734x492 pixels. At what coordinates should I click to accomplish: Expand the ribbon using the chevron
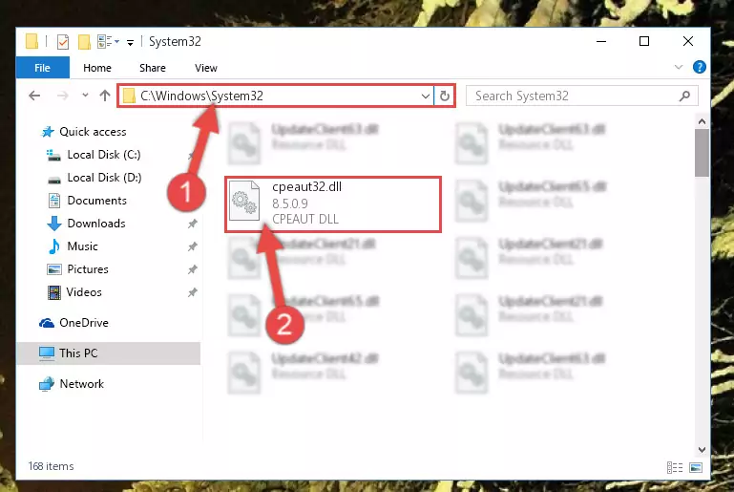click(x=679, y=68)
